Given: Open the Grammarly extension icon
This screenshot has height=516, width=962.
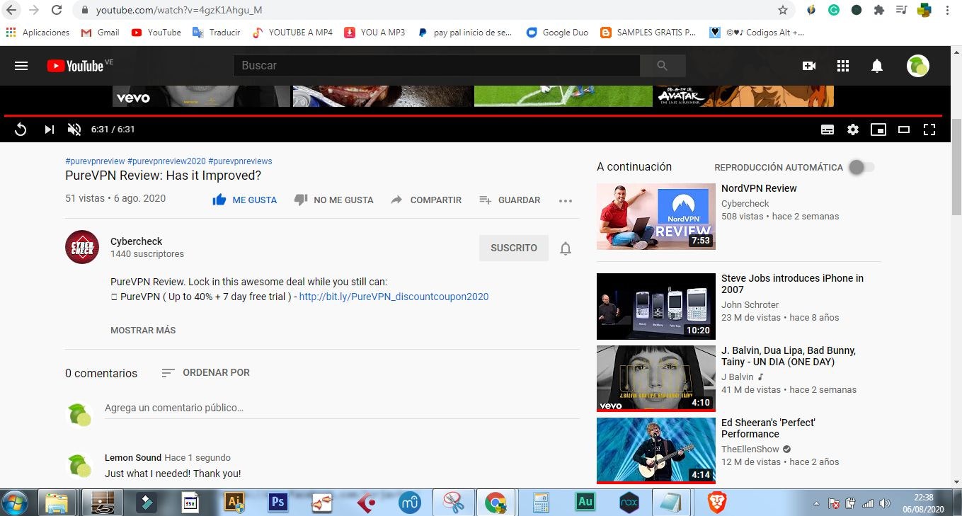Looking at the screenshot, I should click(x=834, y=11).
